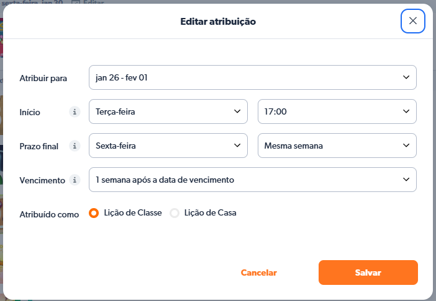Expand the Mesma semana dropdown
436x301 pixels.
click(x=337, y=146)
